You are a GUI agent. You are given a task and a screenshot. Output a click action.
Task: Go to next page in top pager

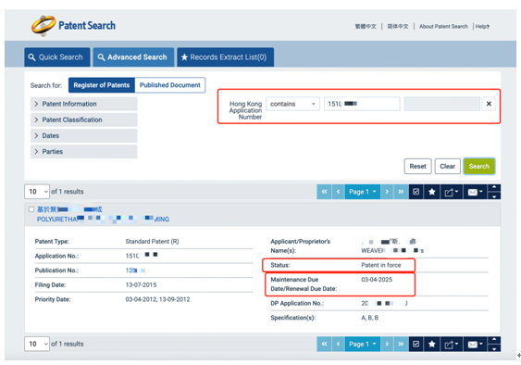coord(387,192)
